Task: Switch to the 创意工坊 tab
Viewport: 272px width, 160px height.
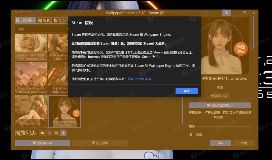Action: click(x=61, y=21)
